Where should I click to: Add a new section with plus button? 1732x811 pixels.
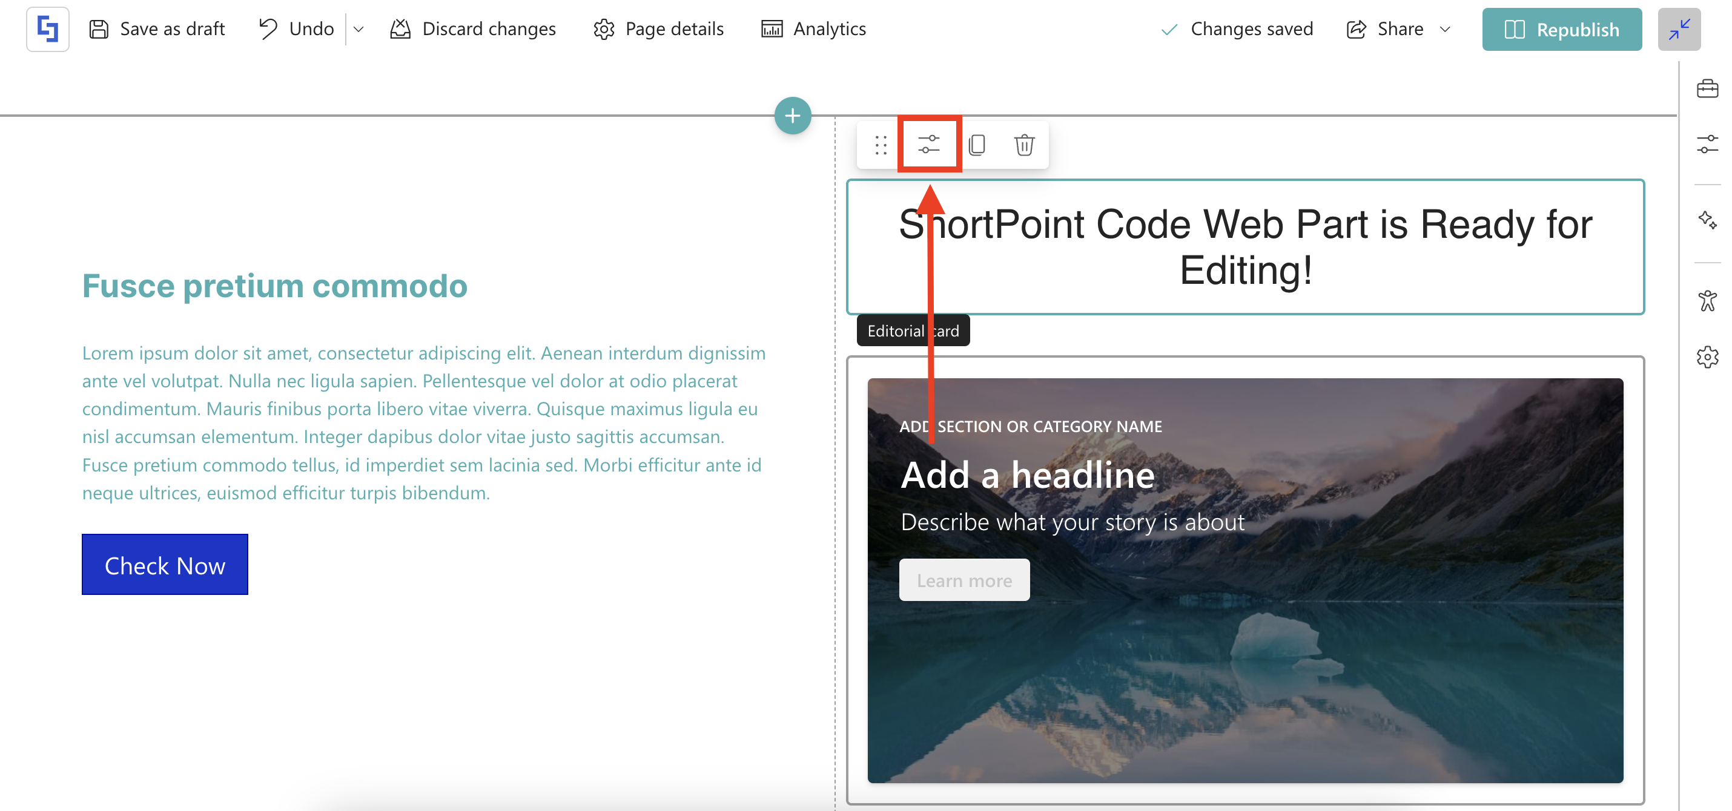(792, 116)
